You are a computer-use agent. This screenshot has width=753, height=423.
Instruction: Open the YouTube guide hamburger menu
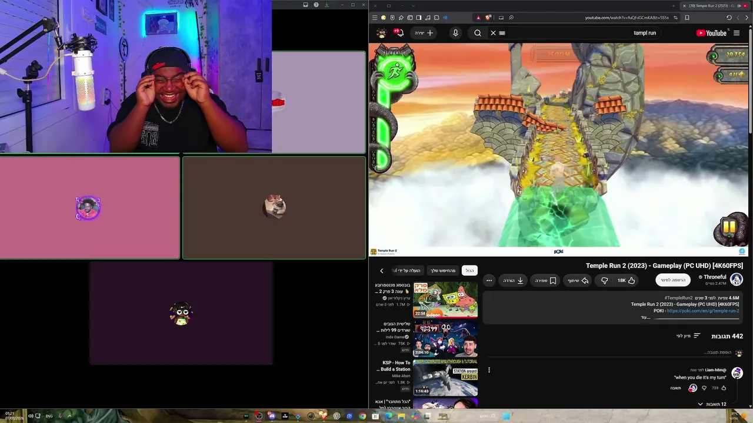(x=737, y=33)
